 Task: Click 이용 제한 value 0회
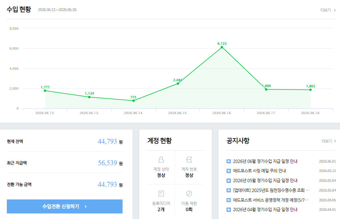pyautogui.click(x=189, y=210)
